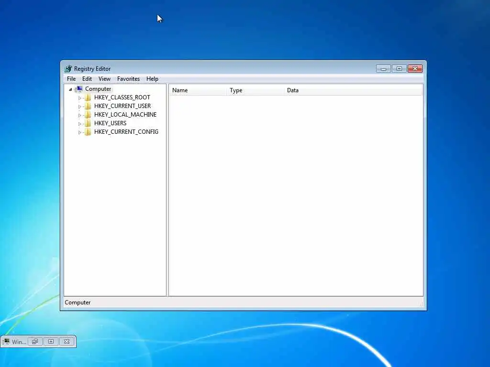Maximize the minimized Win... window
490x367 pixels.
[x=51, y=342]
